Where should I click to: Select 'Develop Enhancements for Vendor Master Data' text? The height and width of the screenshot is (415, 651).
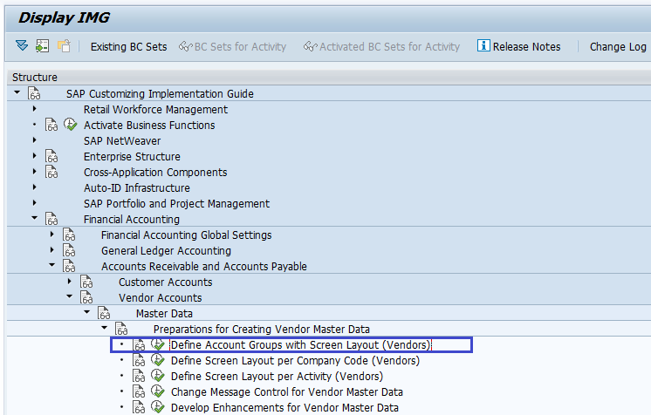(x=284, y=408)
